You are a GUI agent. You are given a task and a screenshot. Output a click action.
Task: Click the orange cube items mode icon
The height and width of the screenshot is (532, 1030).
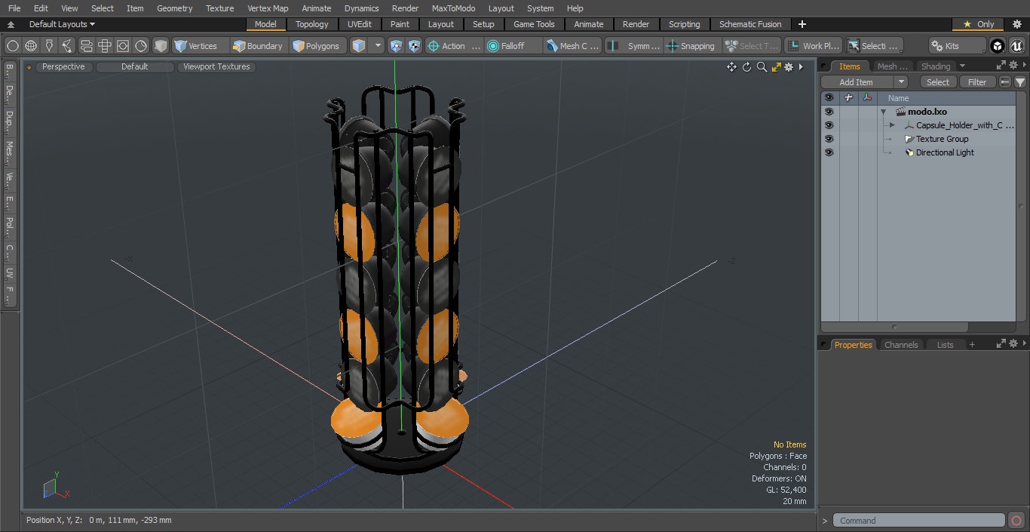359,46
